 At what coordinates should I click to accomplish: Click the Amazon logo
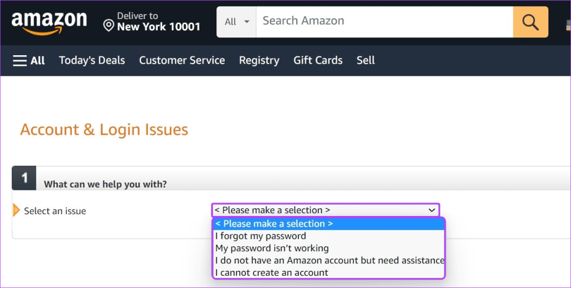pyautogui.click(x=49, y=22)
